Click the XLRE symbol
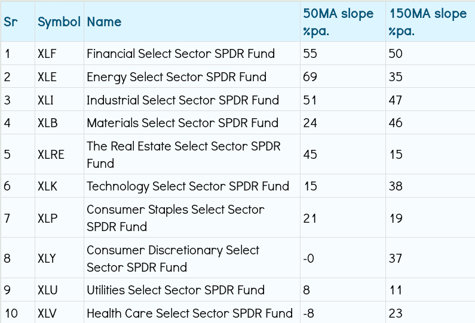This screenshot has height=323, width=475. coord(51,155)
